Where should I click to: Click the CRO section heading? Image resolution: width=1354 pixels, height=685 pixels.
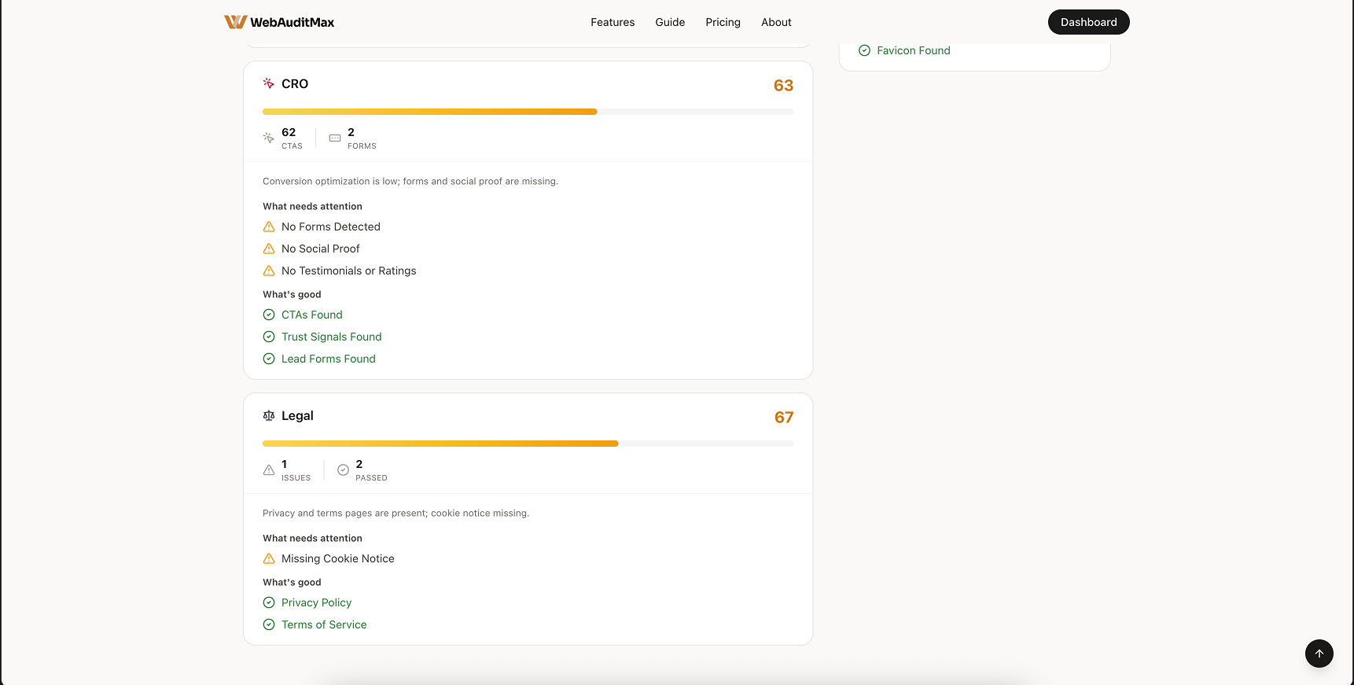click(x=295, y=83)
